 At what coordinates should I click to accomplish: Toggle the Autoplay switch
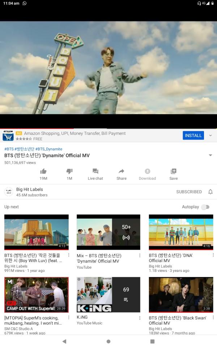pos(205,207)
